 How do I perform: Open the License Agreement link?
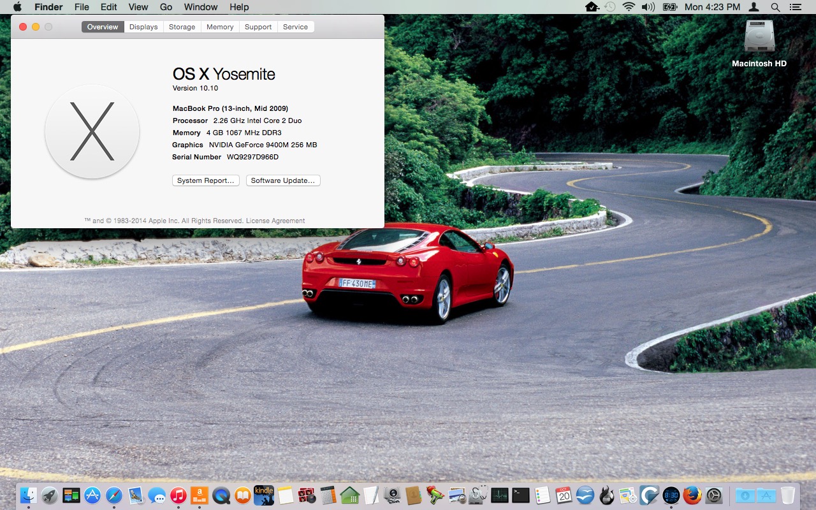(275, 221)
